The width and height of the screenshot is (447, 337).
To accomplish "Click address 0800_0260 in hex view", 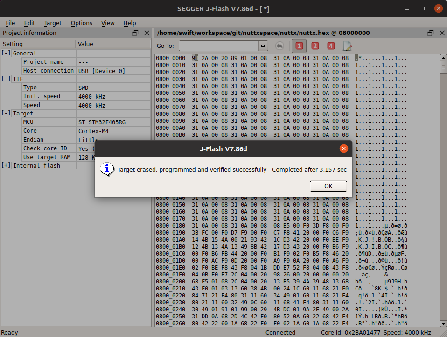I will pyautogui.click(x=170, y=324).
